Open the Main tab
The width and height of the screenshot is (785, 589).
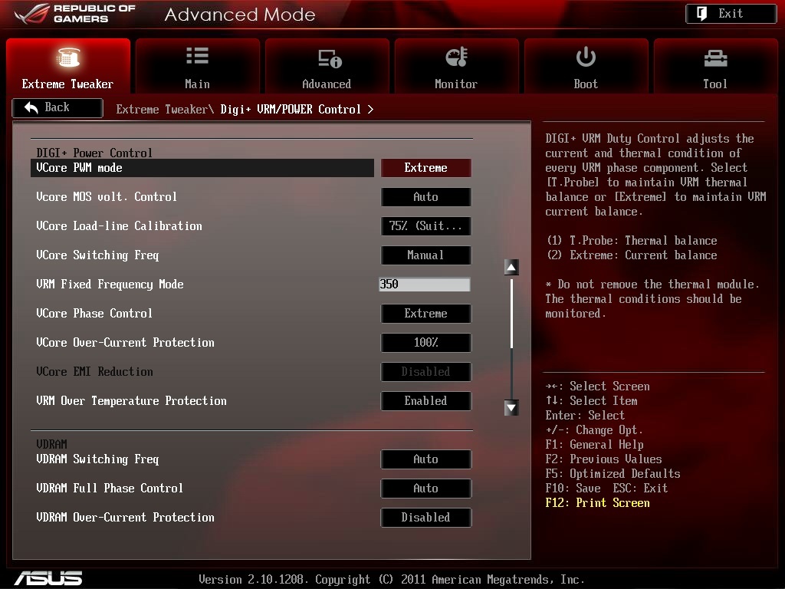click(197, 66)
